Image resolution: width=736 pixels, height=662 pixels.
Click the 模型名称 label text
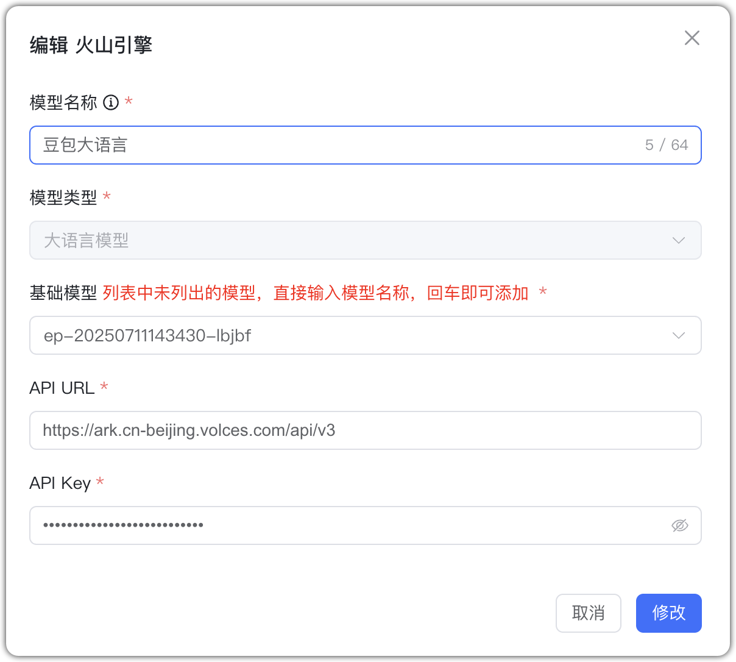pyautogui.click(x=63, y=102)
